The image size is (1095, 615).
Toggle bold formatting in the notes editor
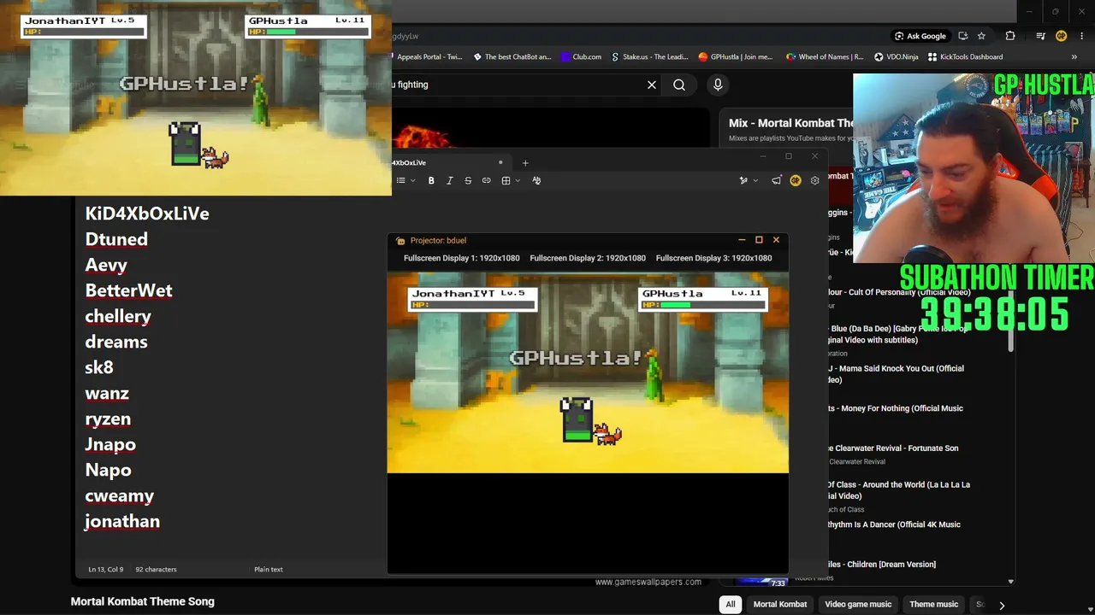coord(431,180)
